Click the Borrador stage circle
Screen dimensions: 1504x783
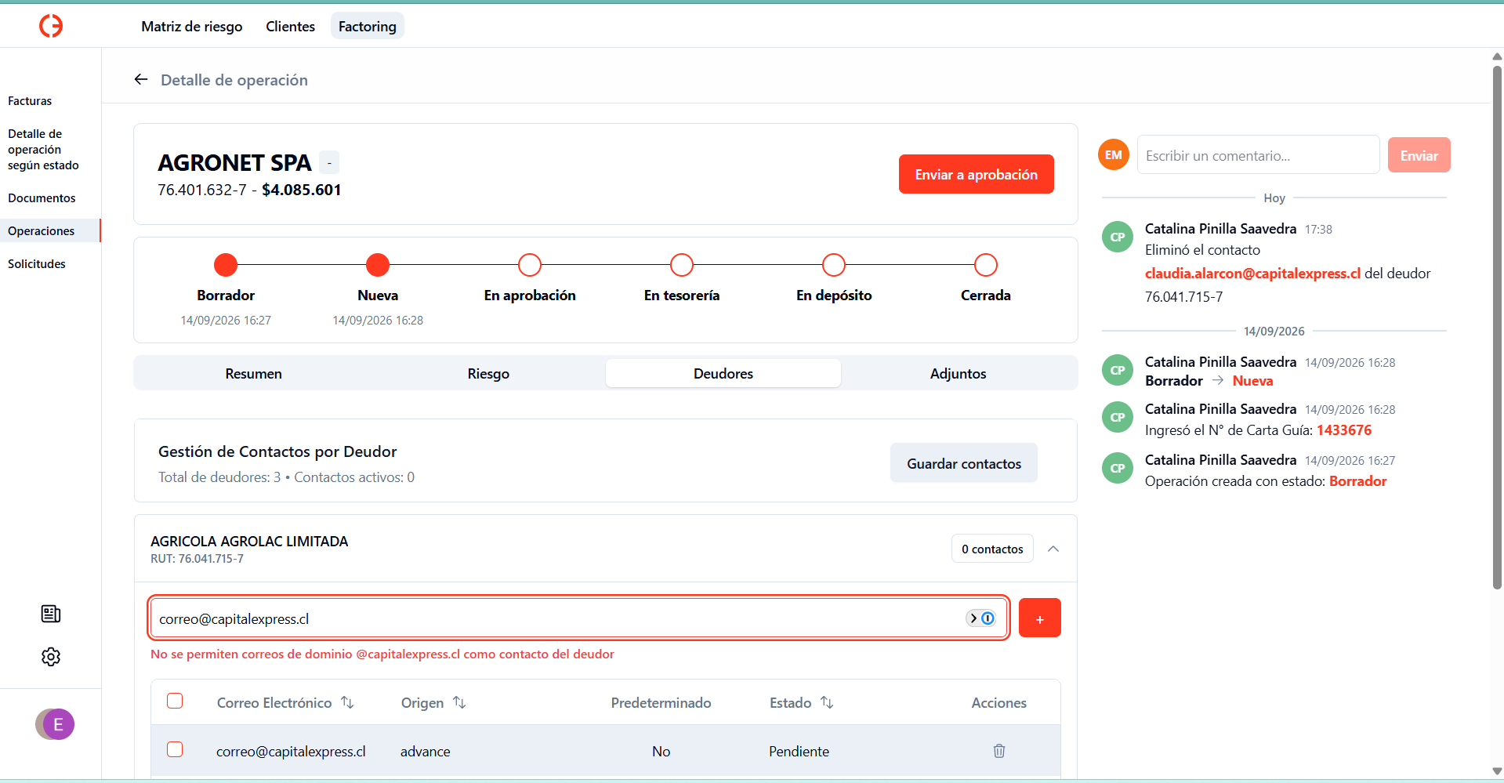click(226, 265)
